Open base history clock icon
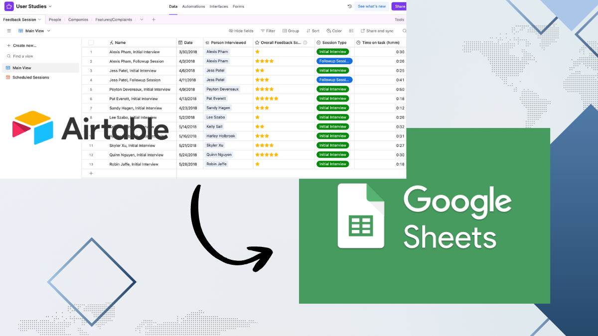The width and height of the screenshot is (598, 336). (x=349, y=6)
